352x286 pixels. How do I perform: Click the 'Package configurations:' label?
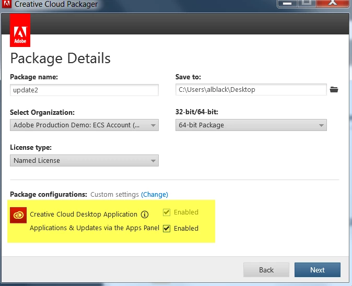(x=49, y=194)
